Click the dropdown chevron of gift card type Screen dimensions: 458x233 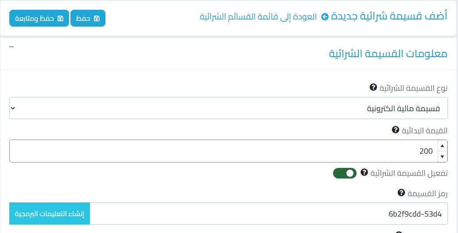click(13, 109)
